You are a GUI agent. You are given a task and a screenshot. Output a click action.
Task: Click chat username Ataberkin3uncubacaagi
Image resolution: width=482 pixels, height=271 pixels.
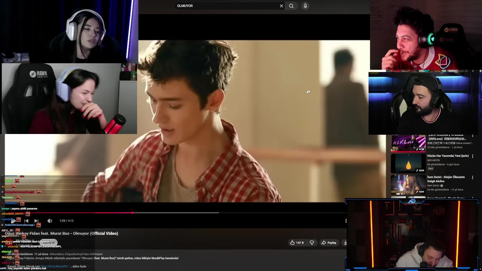pos(19,225)
